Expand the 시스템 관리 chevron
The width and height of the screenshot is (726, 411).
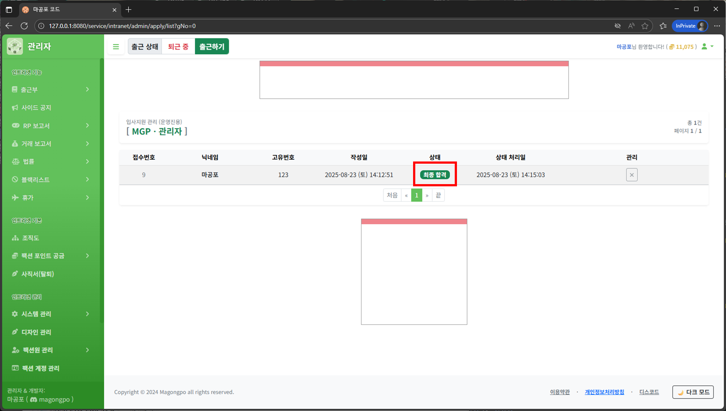(x=87, y=314)
